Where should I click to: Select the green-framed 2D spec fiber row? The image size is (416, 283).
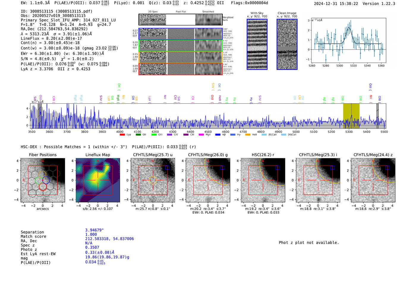[181, 46]
